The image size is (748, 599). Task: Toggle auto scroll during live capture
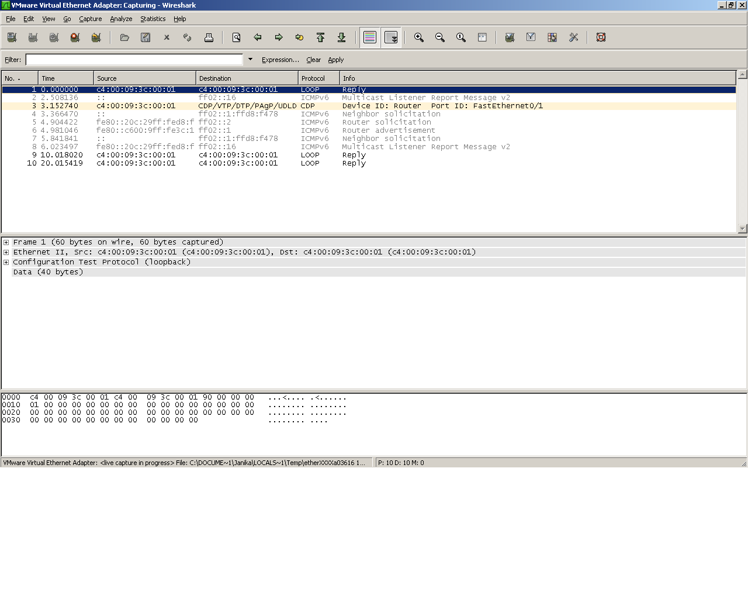tap(391, 37)
